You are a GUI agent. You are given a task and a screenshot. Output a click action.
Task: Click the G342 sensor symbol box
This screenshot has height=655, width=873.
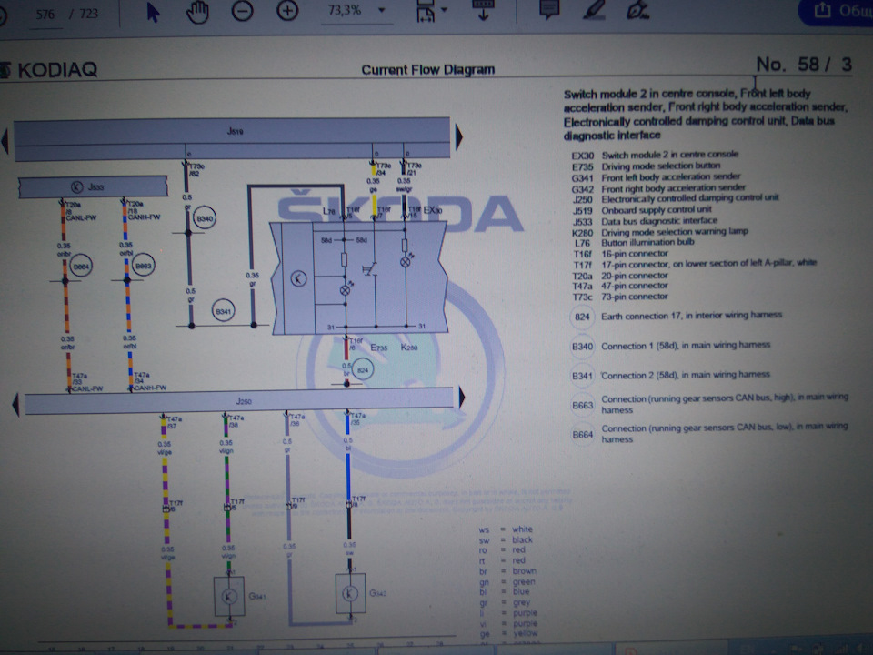(x=350, y=593)
